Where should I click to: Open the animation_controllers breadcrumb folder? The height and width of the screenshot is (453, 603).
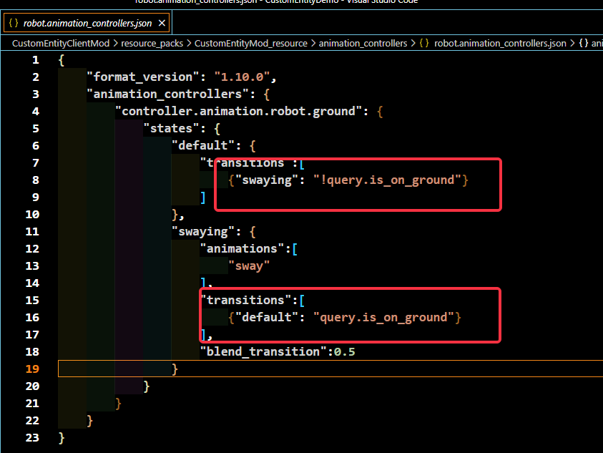(363, 43)
